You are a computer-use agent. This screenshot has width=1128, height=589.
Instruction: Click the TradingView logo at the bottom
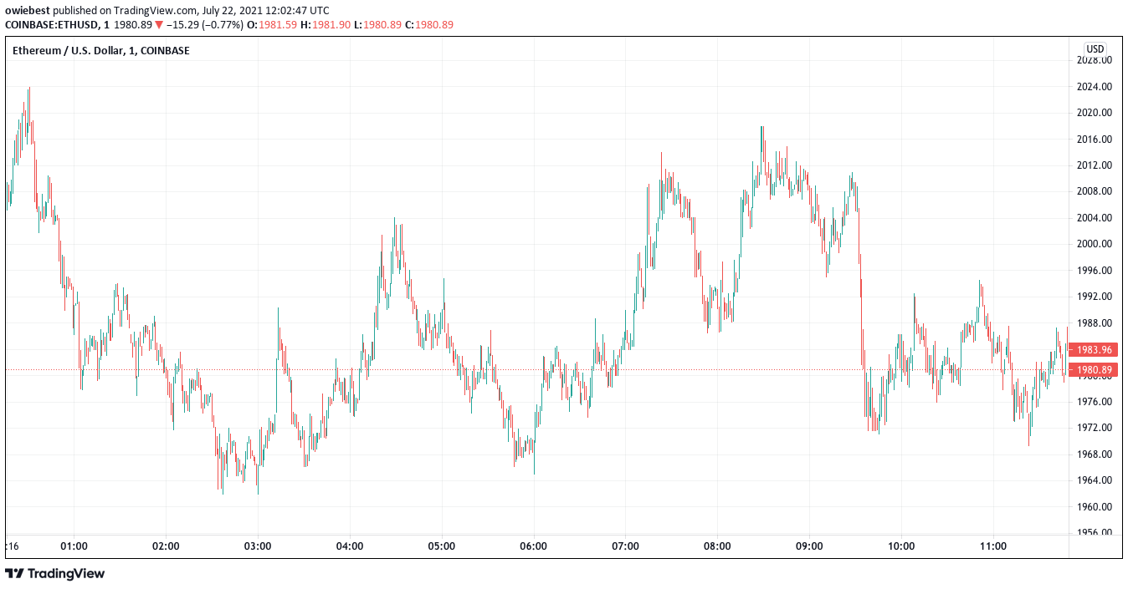pos(55,574)
